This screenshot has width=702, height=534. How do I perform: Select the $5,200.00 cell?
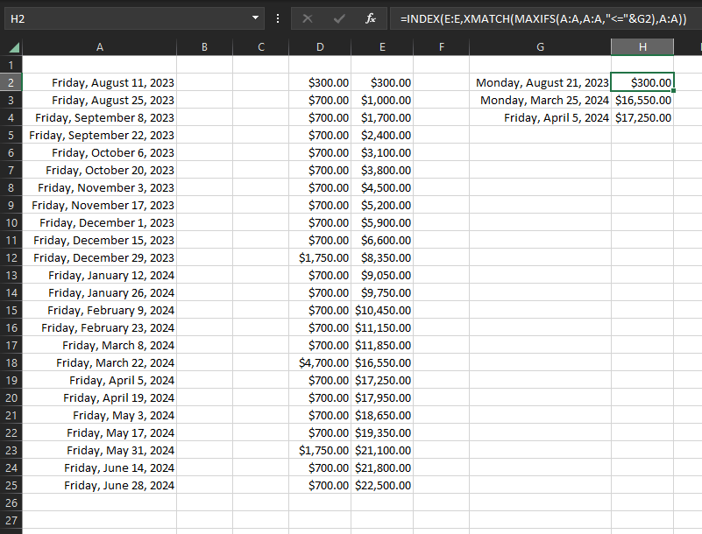tap(382, 205)
